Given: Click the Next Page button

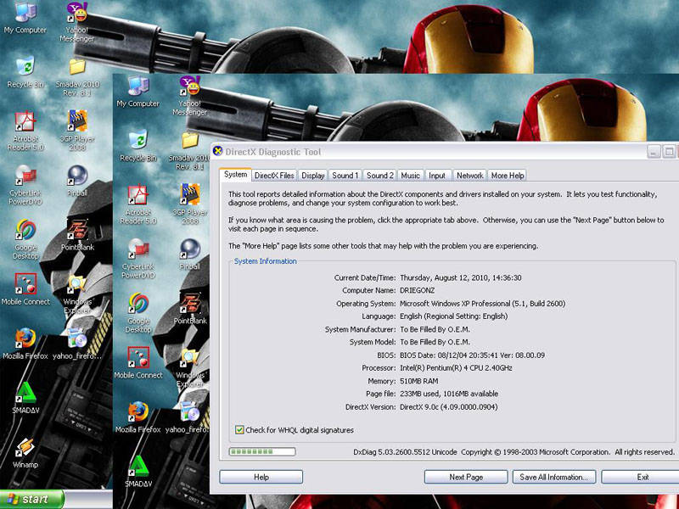Looking at the screenshot, I should tap(466, 477).
